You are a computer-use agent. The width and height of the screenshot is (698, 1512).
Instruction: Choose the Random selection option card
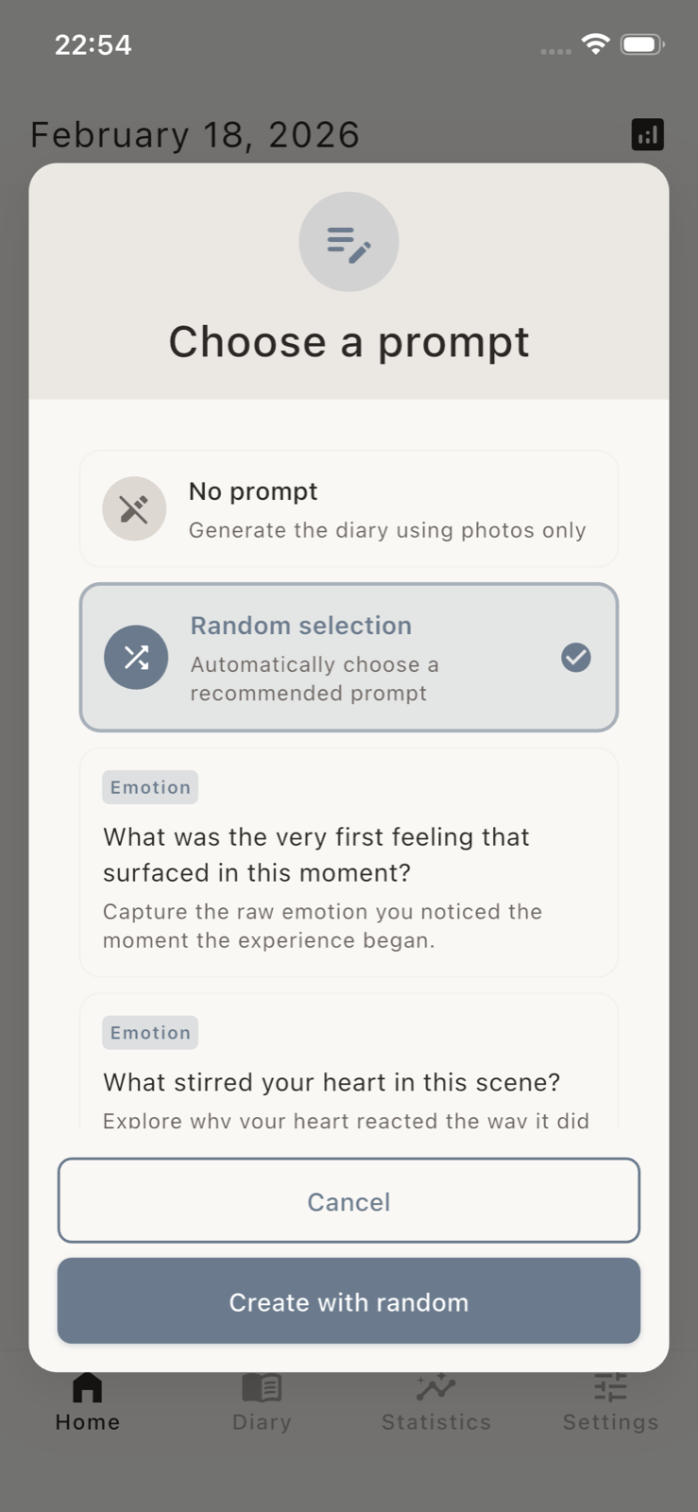349,658
